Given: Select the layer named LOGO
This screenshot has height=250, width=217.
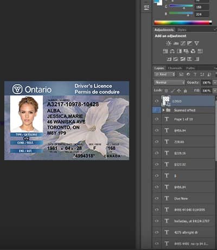Looking at the screenshot, I should 176,101.
